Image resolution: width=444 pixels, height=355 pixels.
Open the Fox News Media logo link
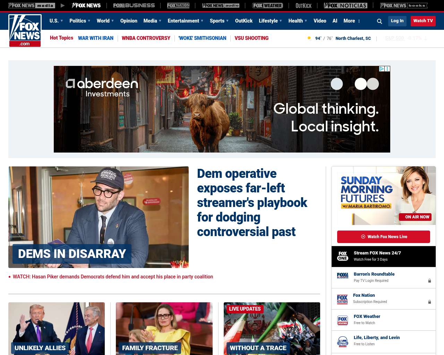pos(32,6)
